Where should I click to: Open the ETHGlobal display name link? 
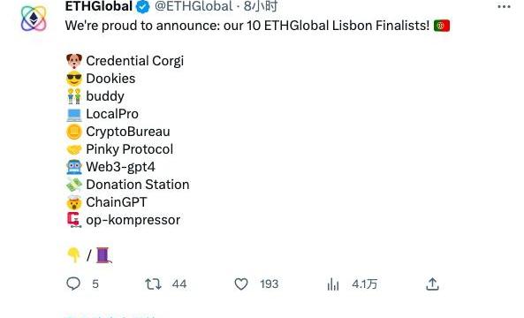(99, 6)
